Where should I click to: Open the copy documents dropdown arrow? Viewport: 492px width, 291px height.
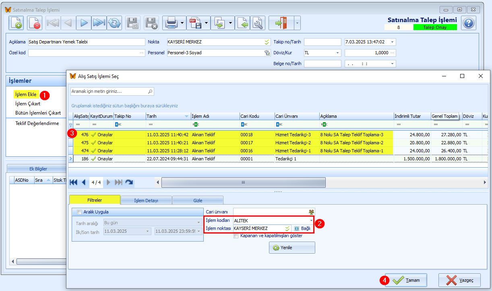pos(231,23)
